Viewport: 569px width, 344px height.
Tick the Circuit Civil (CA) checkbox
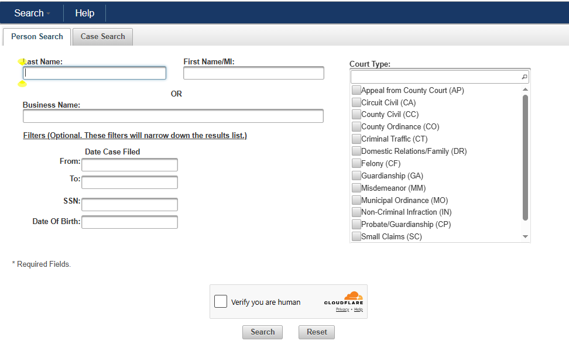pos(356,102)
